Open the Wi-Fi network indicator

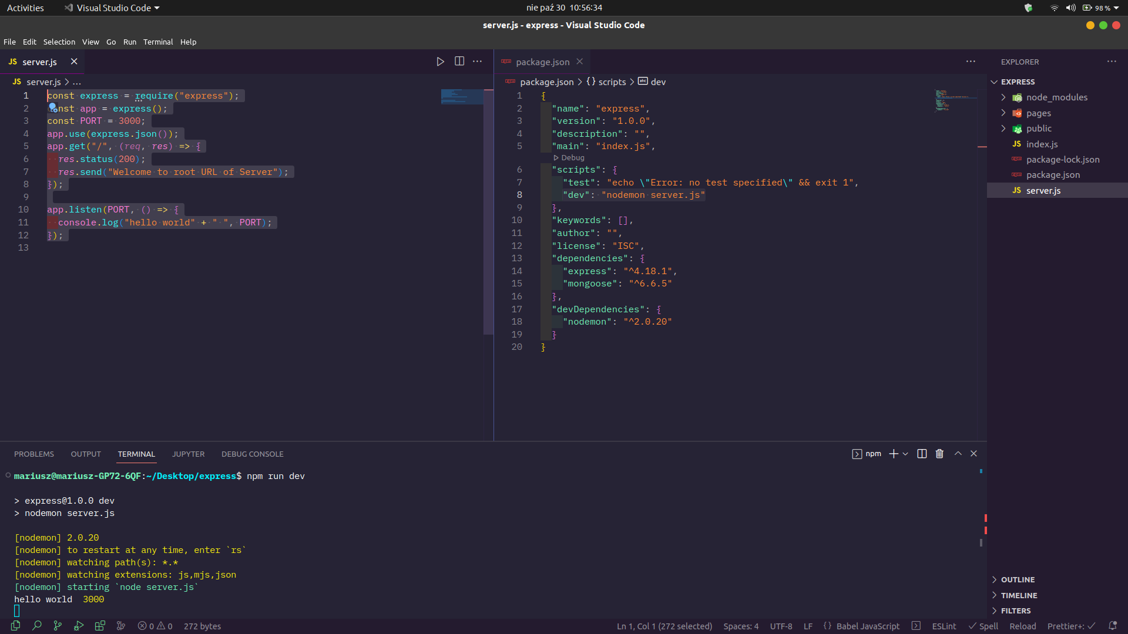[x=1055, y=8]
